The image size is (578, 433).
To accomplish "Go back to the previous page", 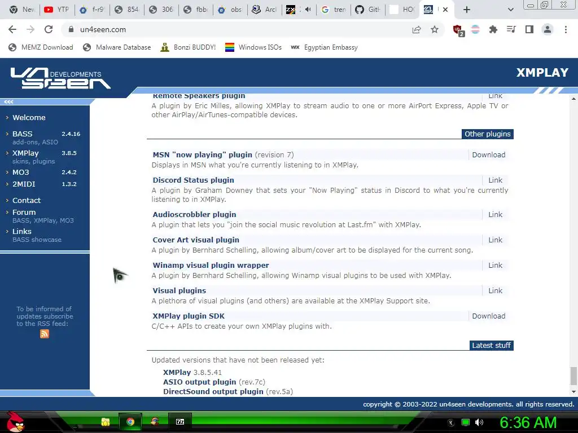I will pyautogui.click(x=12, y=29).
